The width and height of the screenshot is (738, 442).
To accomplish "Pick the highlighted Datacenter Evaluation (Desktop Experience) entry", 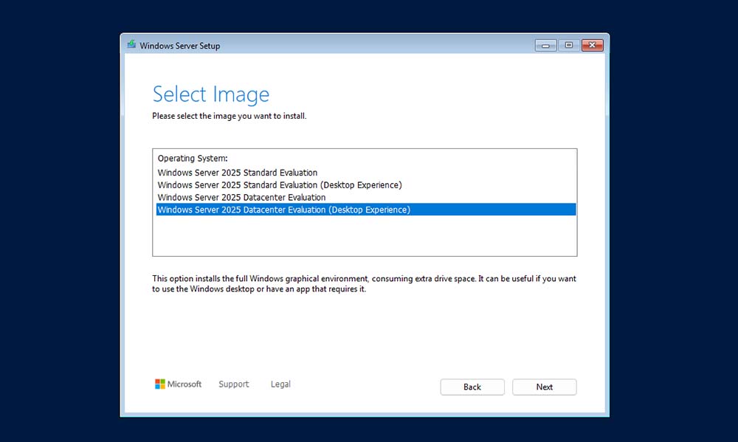I will [x=284, y=210].
